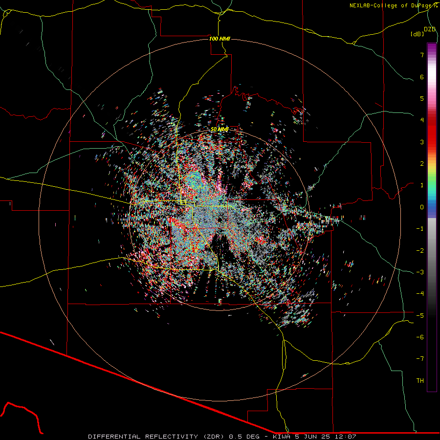The height and width of the screenshot is (440, 440).
Task: Click the 7 dB scale value
Action: [422, 55]
